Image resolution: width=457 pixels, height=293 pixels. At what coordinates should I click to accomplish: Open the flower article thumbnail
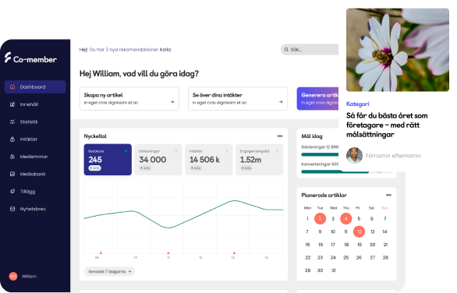click(x=398, y=50)
